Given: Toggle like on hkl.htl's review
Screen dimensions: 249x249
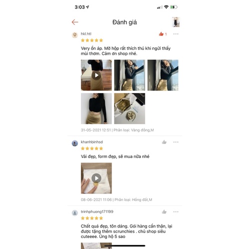Looking at the screenshot, I should [x=161, y=34].
